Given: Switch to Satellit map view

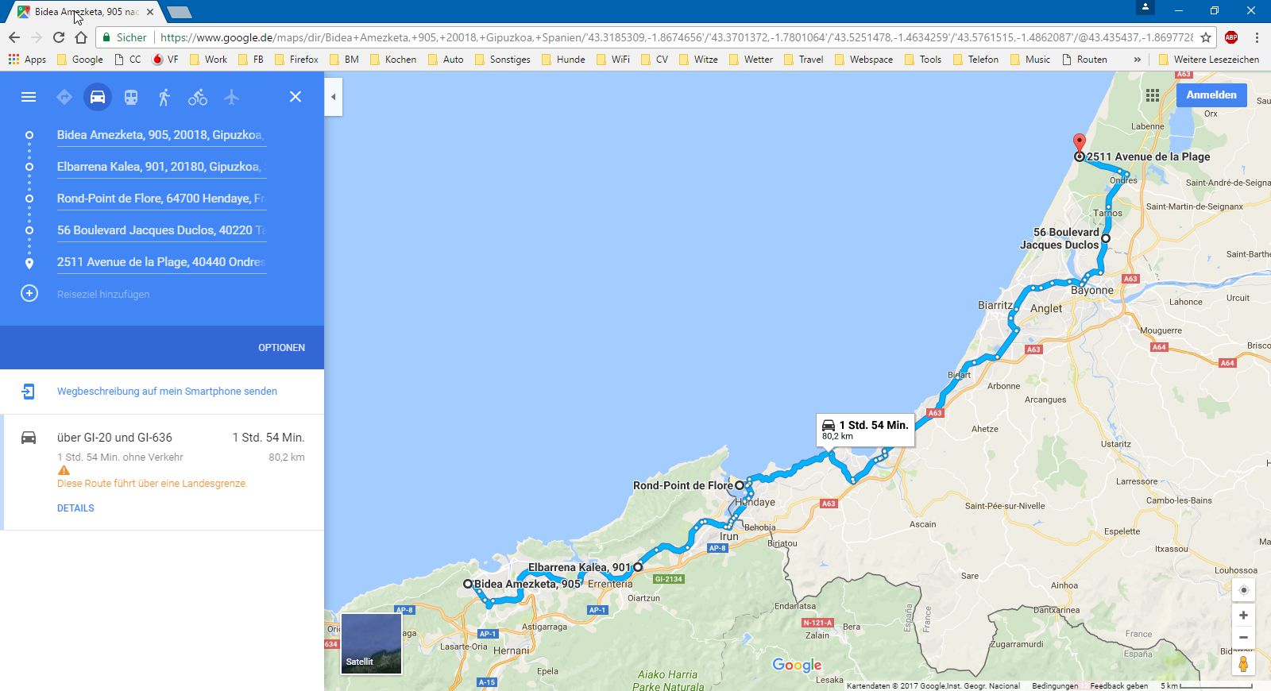Looking at the screenshot, I should point(371,643).
